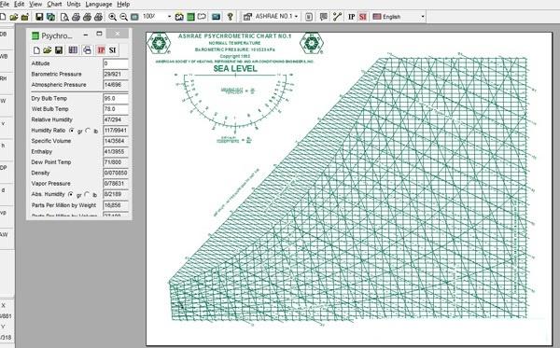This screenshot has width=560, height=348.
Task: Open the Language menu
Action: coord(99,5)
